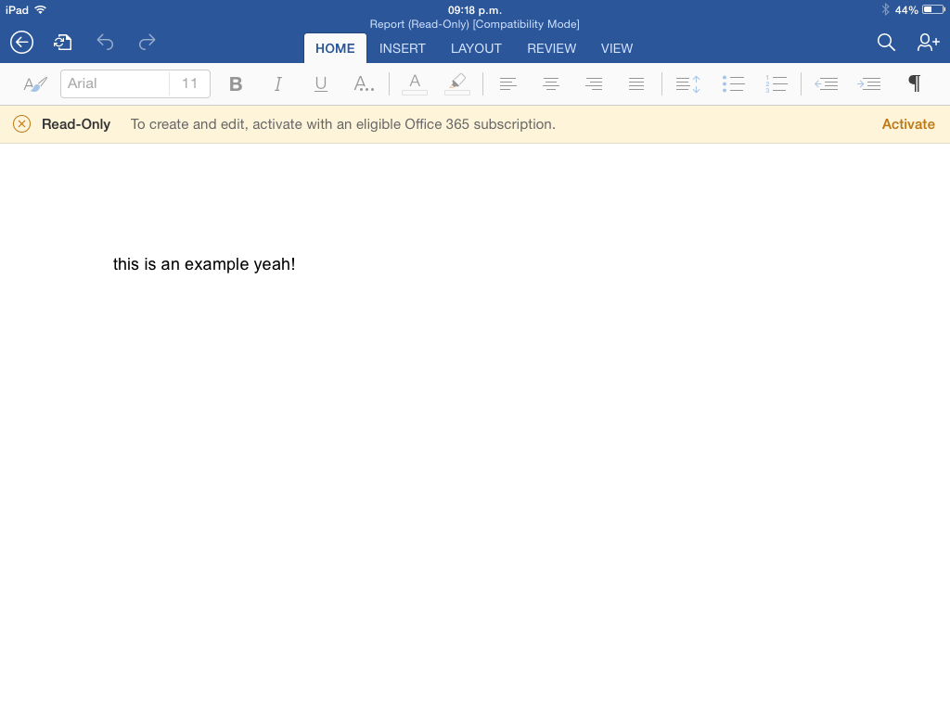Viewport: 950px width, 712px height.
Task: Switch to the LAYOUT tab
Action: (476, 48)
